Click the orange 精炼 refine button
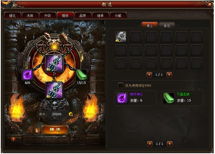Image resolution: width=215 pixels, height=154 pixels. coord(55,130)
